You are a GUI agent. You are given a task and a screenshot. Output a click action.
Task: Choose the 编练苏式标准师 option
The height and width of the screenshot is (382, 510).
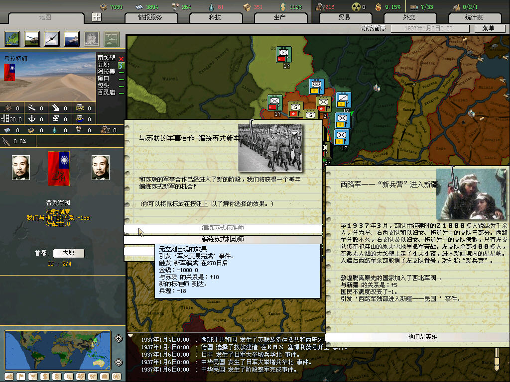tap(223, 228)
